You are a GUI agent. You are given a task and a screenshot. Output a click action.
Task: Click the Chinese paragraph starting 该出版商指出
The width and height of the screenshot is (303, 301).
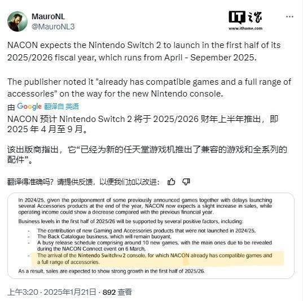click(147, 155)
